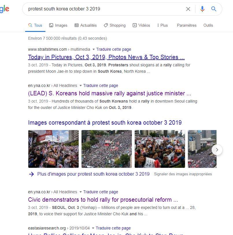Expand dropdown arrow beside eastasiaresearch.org URL
The width and height of the screenshot is (233, 235).
coord(93,228)
